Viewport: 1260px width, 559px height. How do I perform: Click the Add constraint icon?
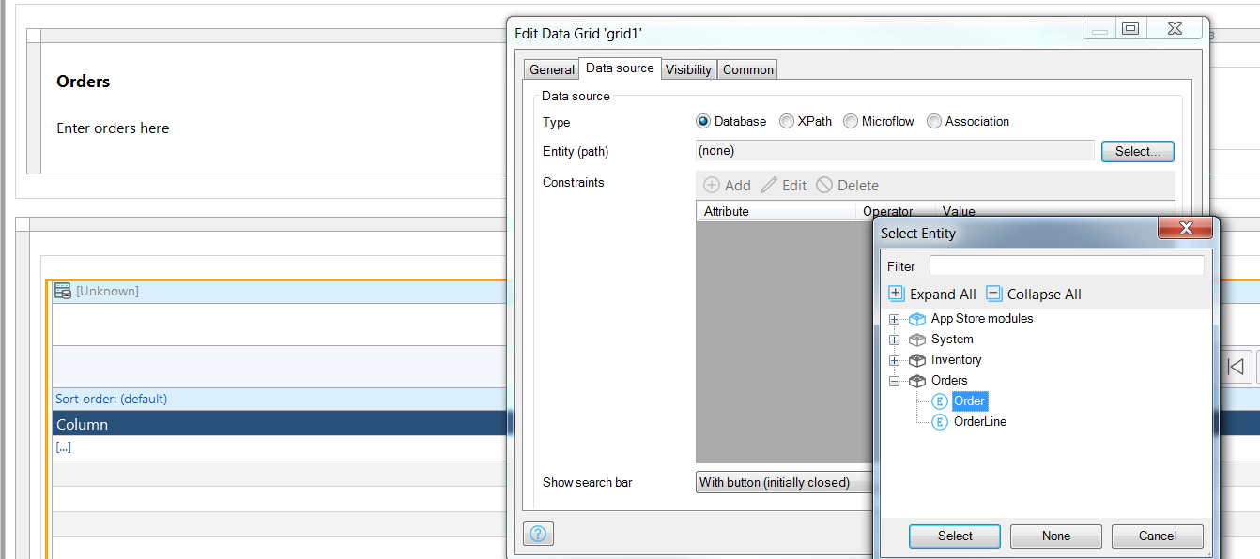pyautogui.click(x=712, y=185)
